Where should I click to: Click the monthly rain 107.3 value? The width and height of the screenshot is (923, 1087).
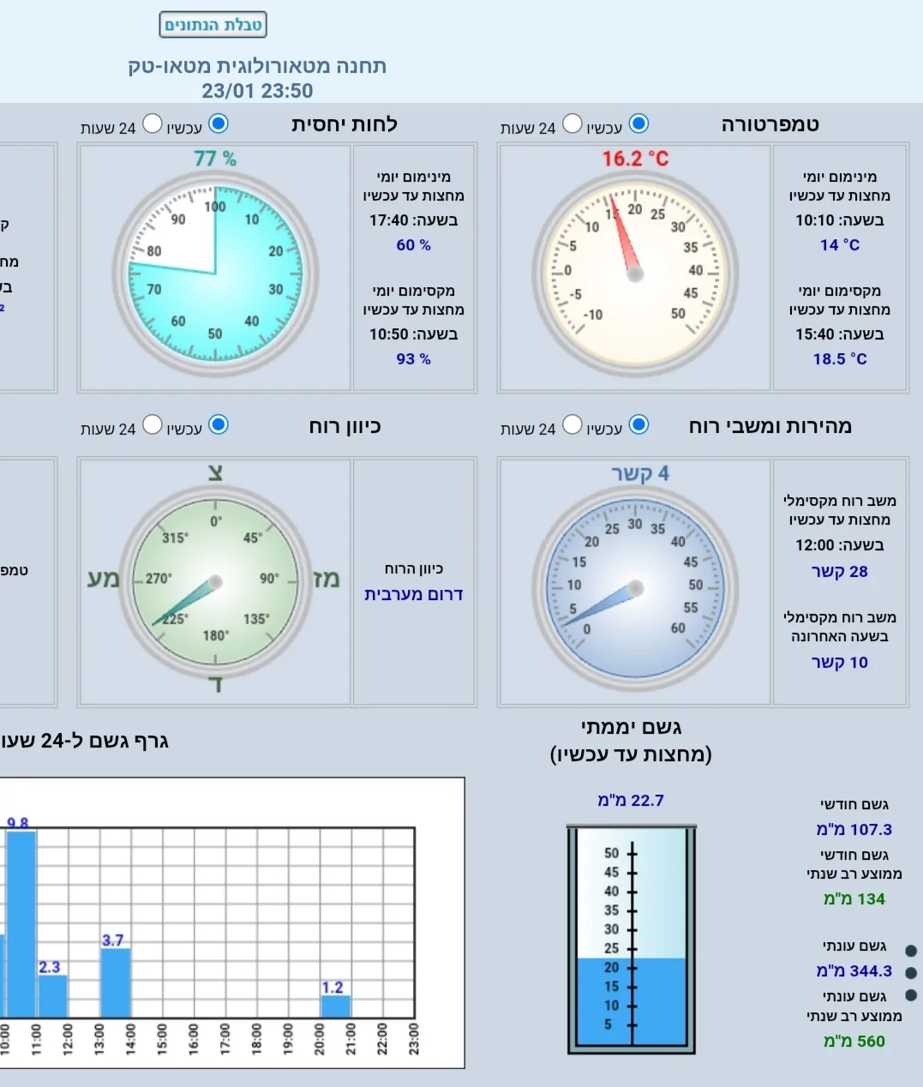[854, 830]
